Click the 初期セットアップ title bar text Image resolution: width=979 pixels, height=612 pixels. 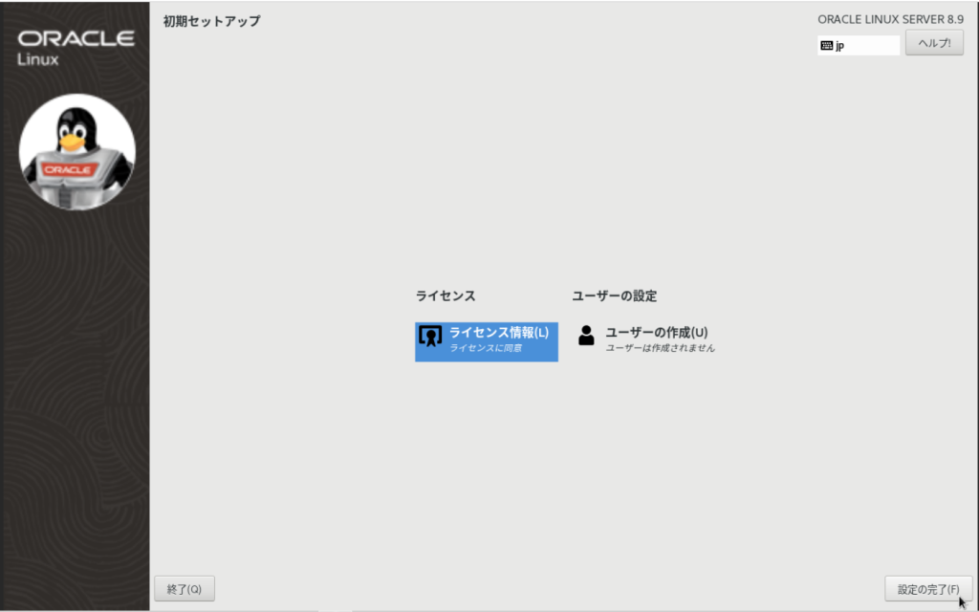(210, 19)
